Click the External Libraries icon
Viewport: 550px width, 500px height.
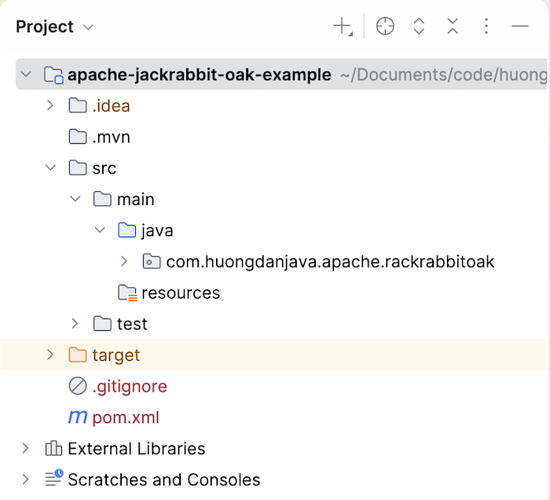pyautogui.click(x=53, y=449)
